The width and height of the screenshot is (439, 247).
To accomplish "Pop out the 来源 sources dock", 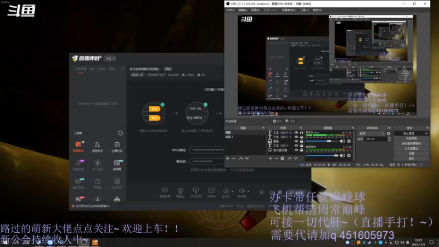I will click(301, 128).
